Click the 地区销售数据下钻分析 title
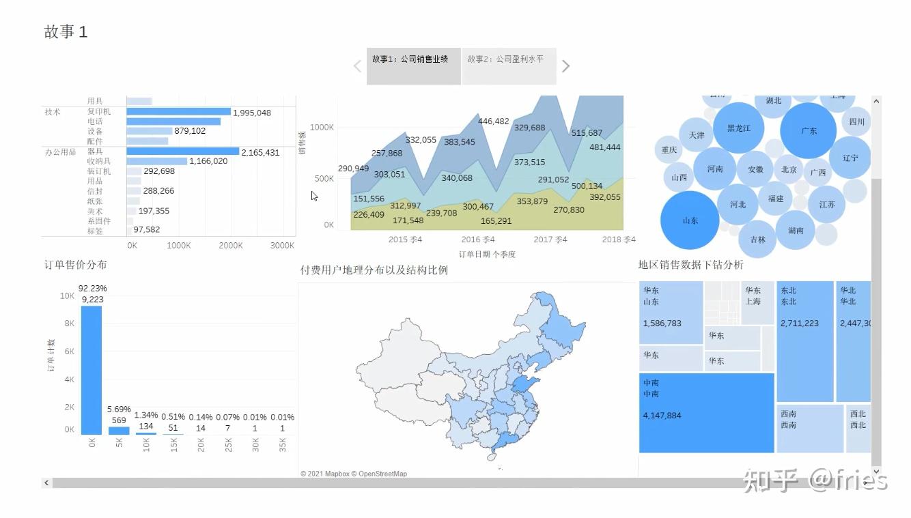Viewport: 911px width, 518px height. pyautogui.click(x=691, y=265)
